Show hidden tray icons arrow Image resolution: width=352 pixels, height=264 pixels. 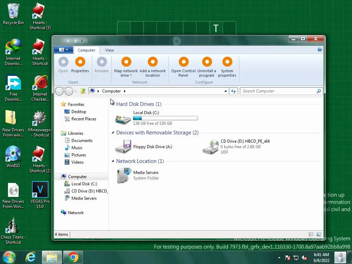(x=279, y=257)
